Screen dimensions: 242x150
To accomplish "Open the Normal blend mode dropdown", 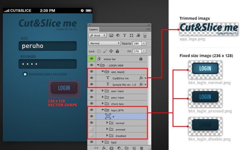I will click(x=104, y=43).
